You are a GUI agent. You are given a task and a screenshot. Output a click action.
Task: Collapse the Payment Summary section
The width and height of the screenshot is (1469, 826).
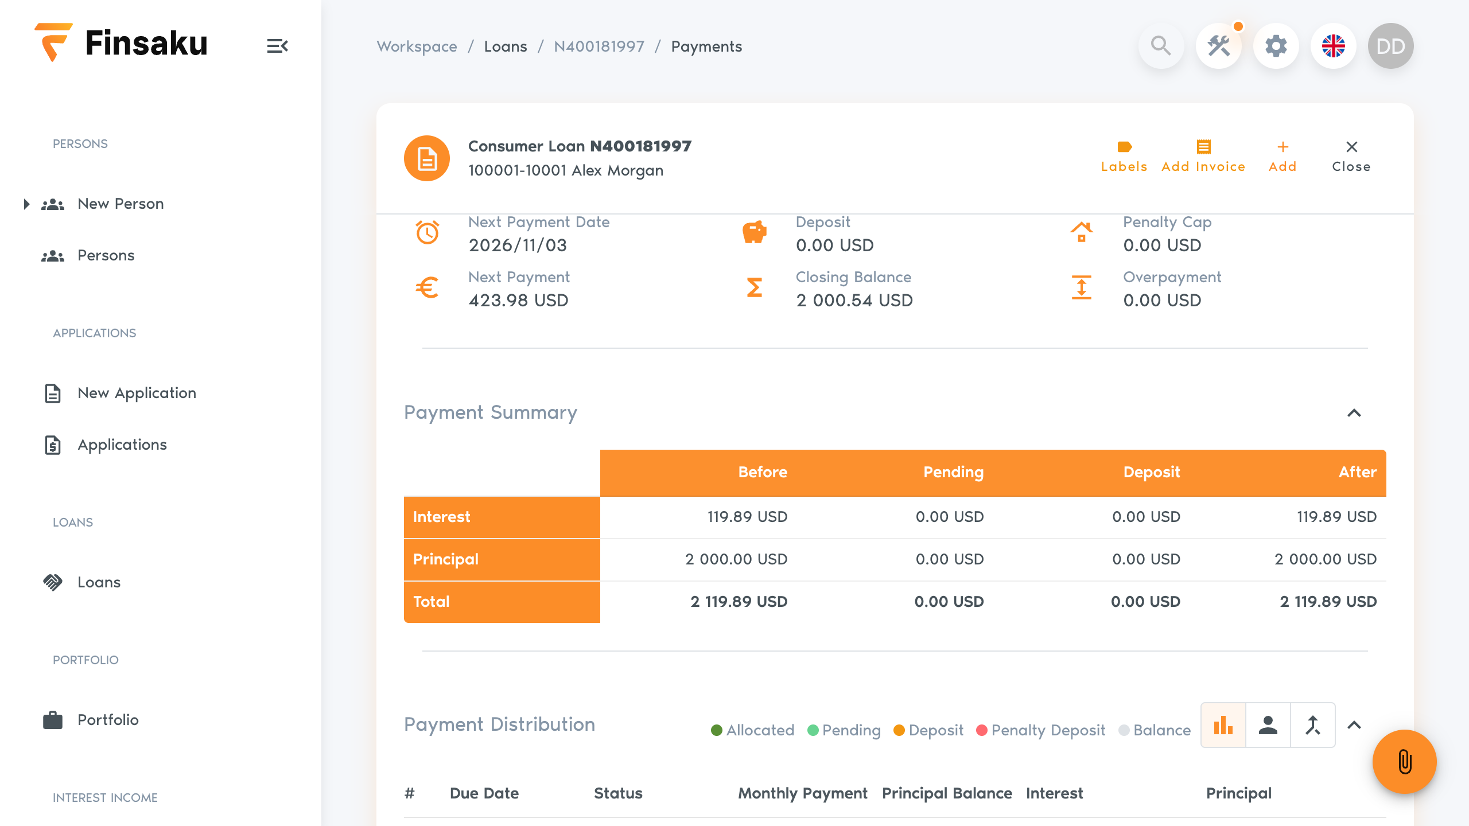pyautogui.click(x=1354, y=413)
